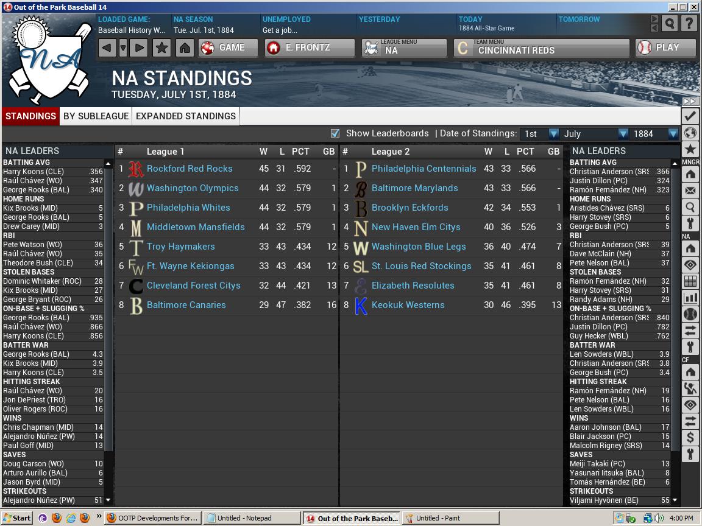Open finances with the dollar sign icon
The width and height of the screenshot is (702, 526).
(x=690, y=437)
